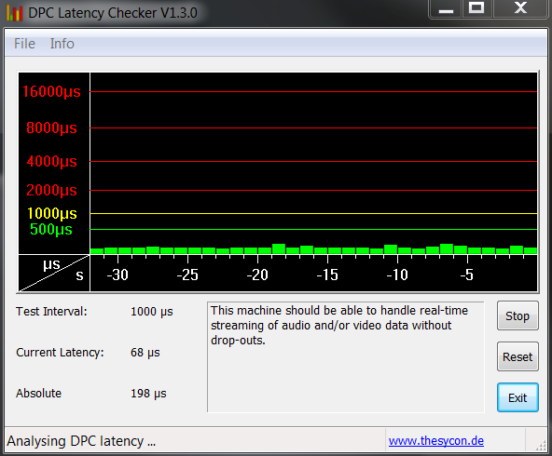
Task: Click the 16000µs axis label
Action: tap(51, 92)
